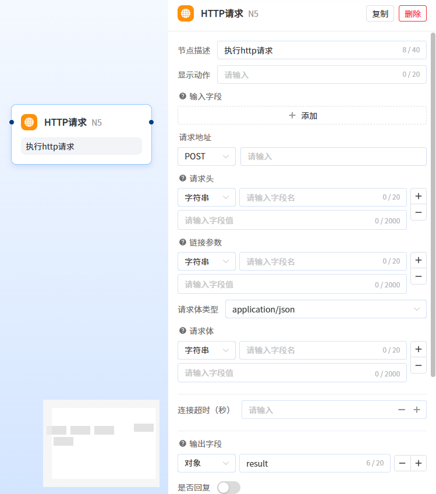Remove the 链接参数 row with minus

[x=419, y=276]
